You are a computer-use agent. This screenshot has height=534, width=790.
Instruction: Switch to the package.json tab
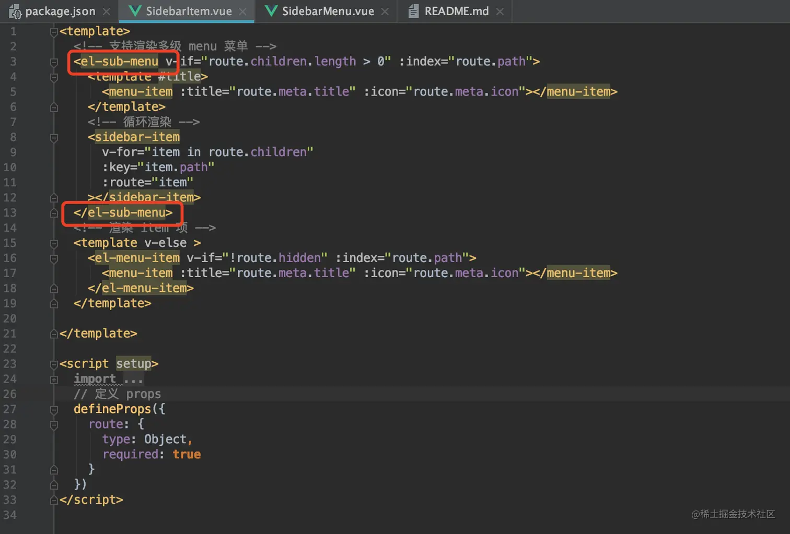pos(60,11)
